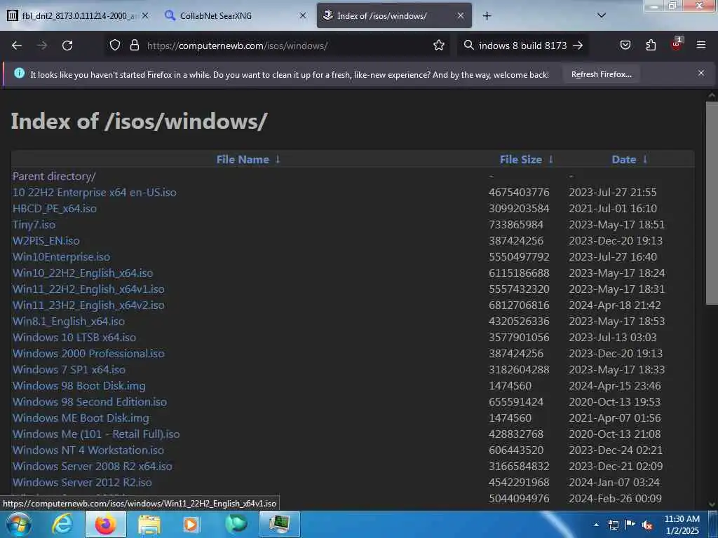Image resolution: width=718 pixels, height=538 pixels.
Task: Click the W2PIS_EN.iso link
Action: tap(46, 241)
